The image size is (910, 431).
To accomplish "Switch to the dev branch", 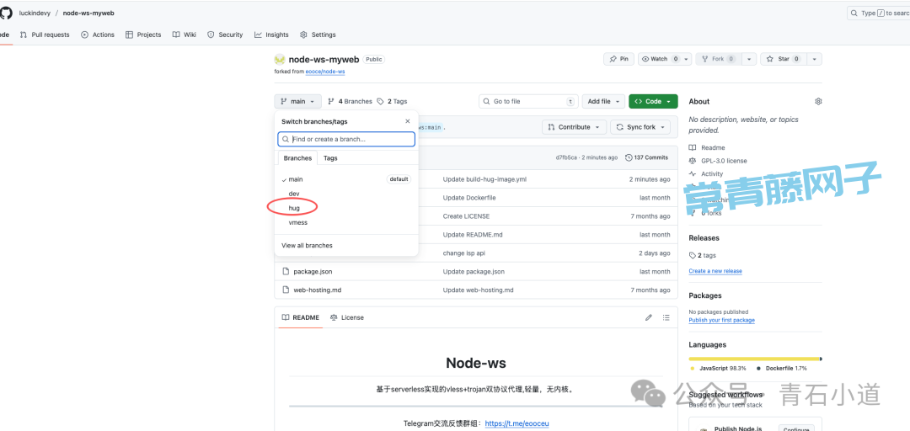I will (294, 194).
